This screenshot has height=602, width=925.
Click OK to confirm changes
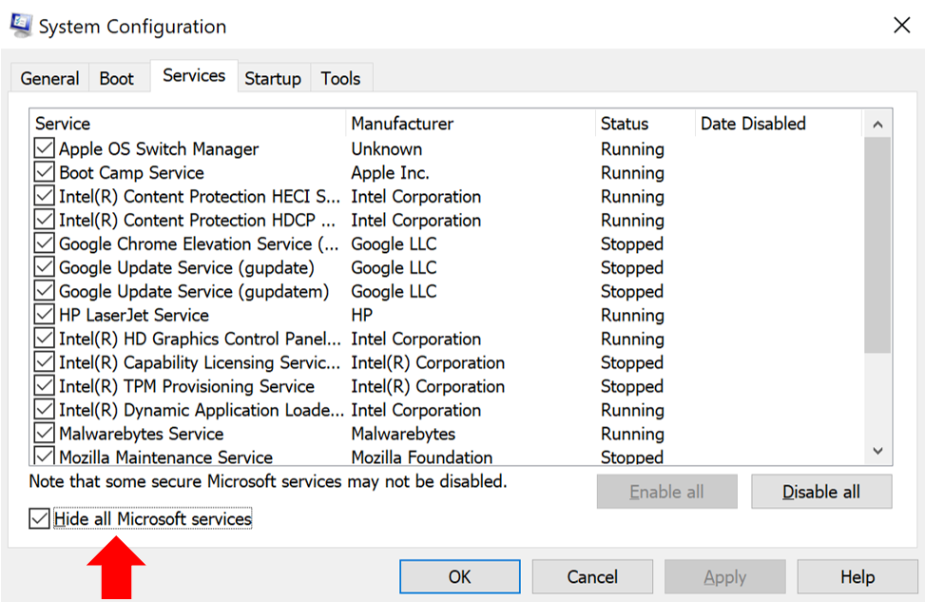coord(459,577)
